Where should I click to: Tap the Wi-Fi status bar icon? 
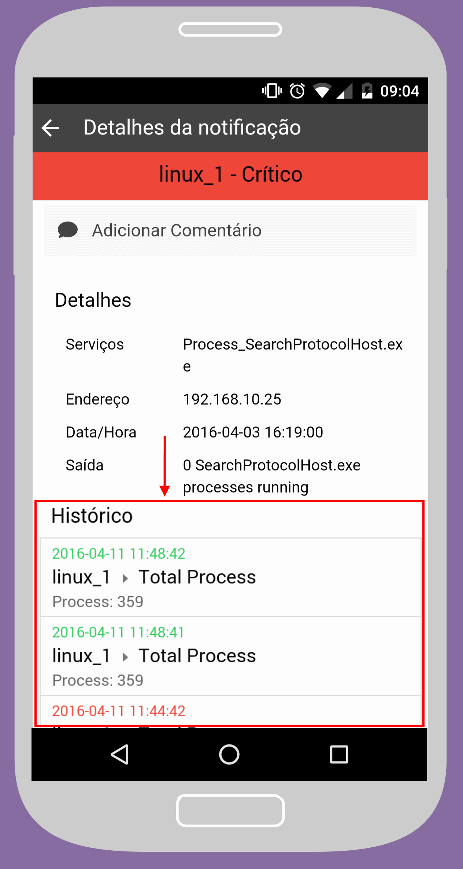click(322, 91)
